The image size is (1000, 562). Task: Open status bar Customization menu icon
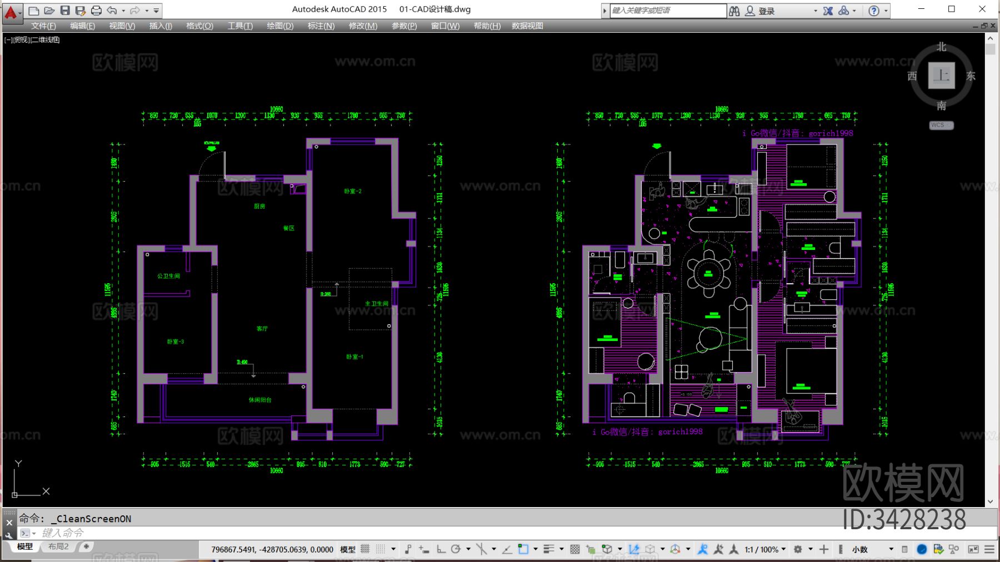pyautogui.click(x=989, y=549)
